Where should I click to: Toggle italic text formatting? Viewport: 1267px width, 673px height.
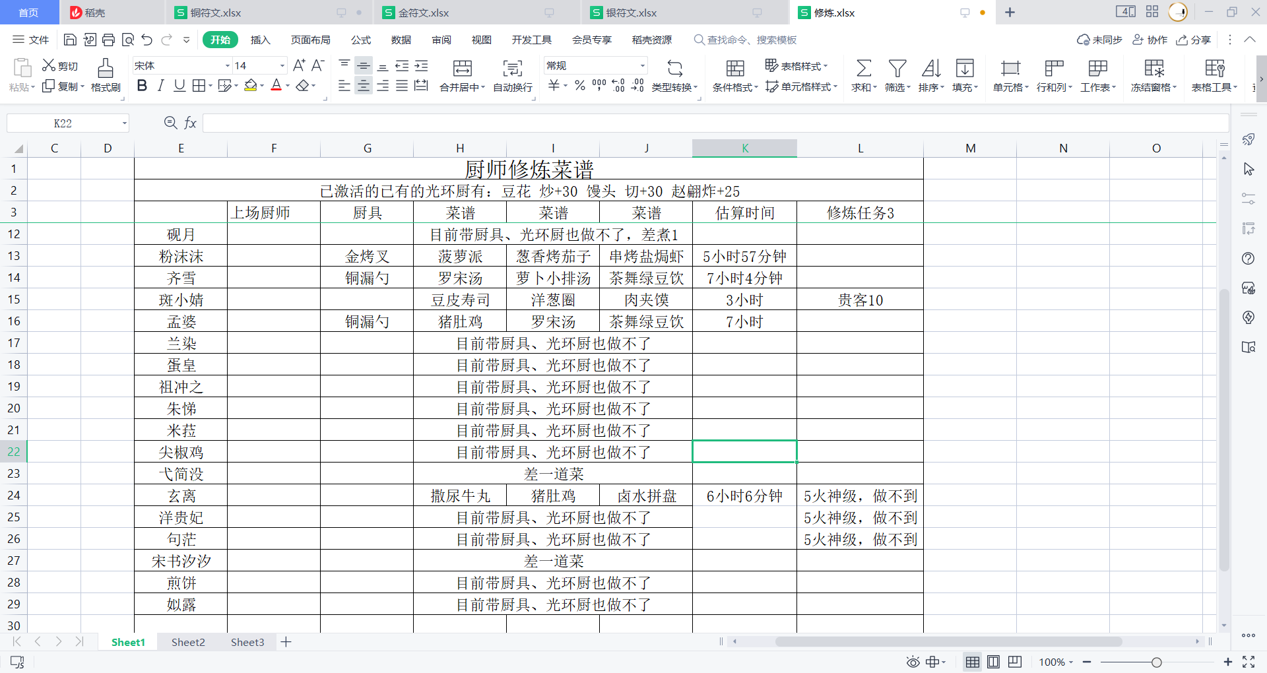(x=160, y=86)
